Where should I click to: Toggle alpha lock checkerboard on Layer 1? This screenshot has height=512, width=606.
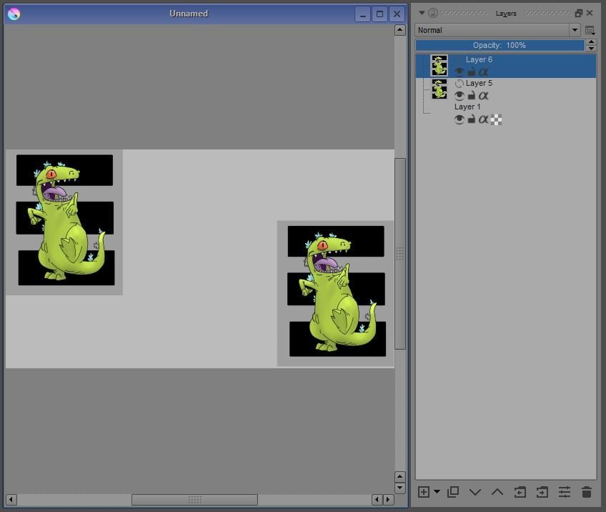pos(496,120)
